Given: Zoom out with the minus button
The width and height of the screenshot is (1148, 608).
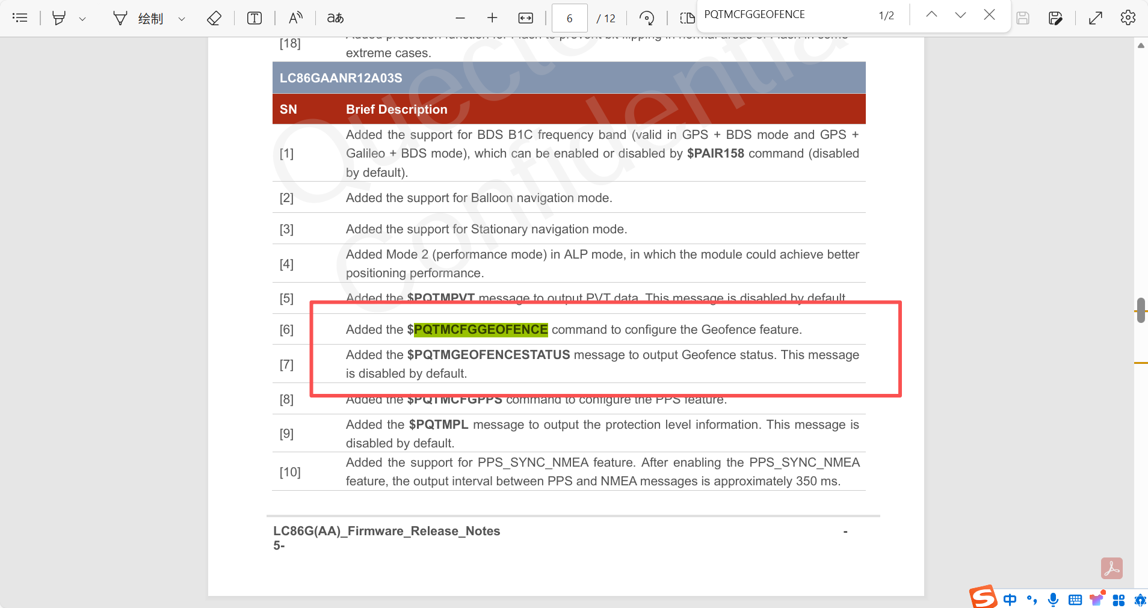Looking at the screenshot, I should (460, 18).
